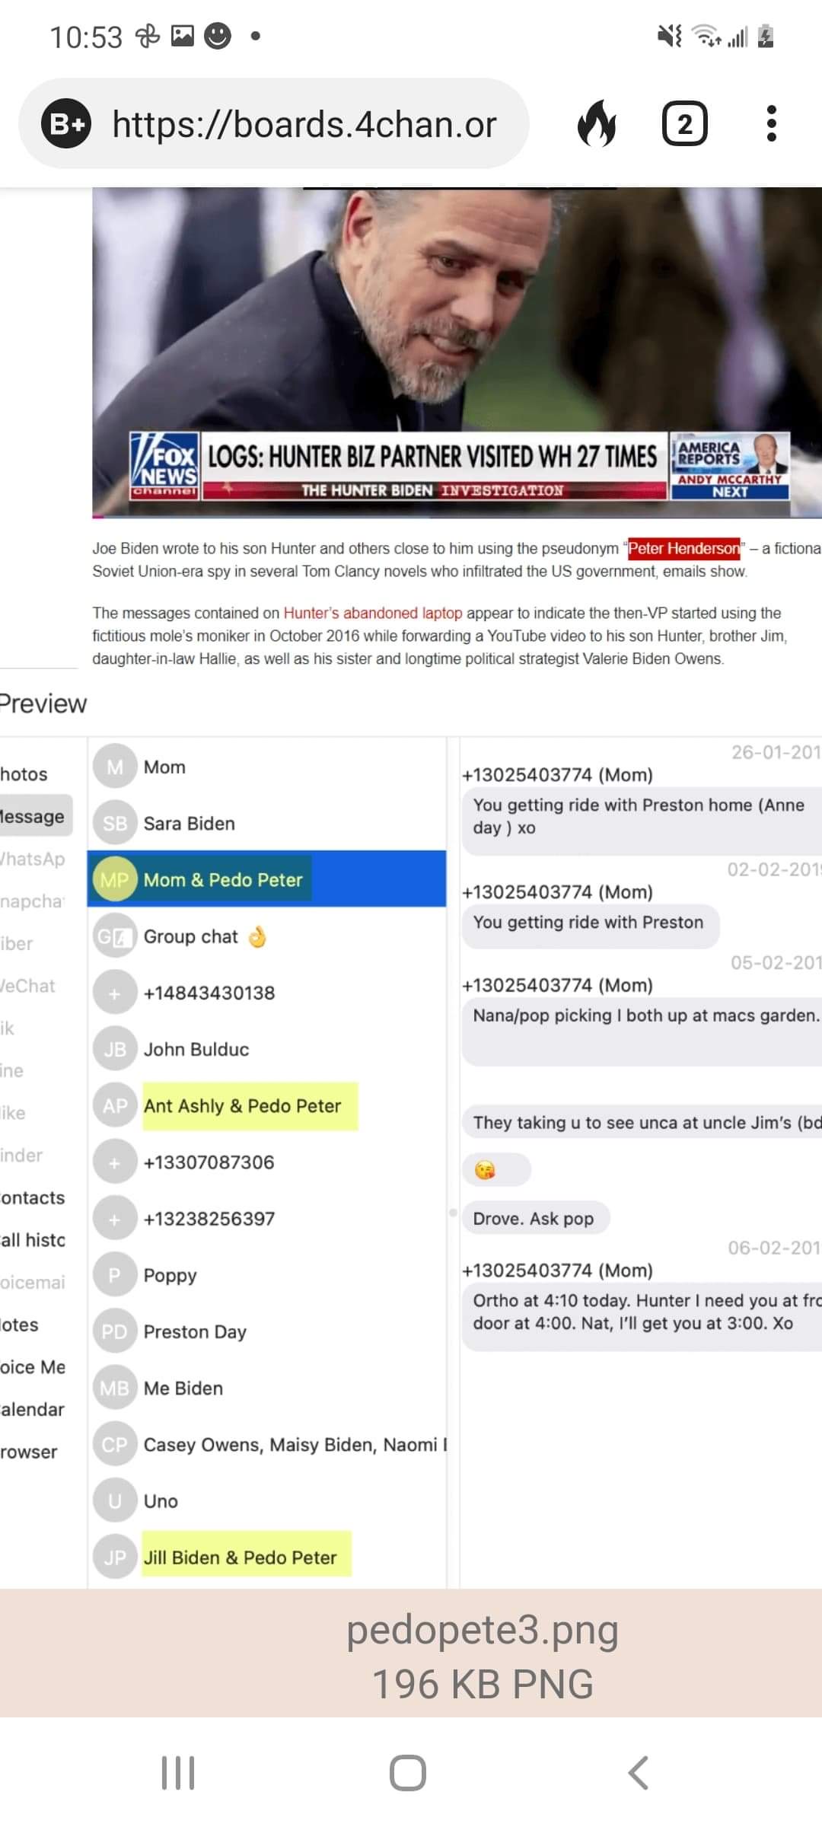Open 'Jill Biden & Pedo Peter' conversation
This screenshot has width=822, height=1827.
tap(266, 1558)
